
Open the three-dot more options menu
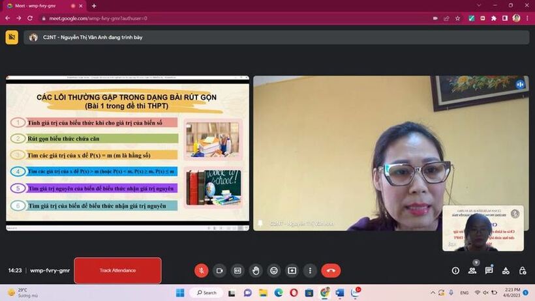point(310,270)
